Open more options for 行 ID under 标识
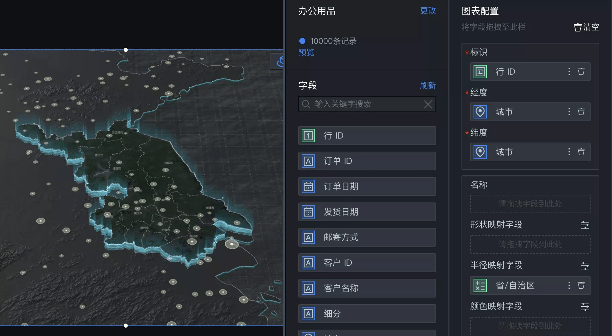 569,72
